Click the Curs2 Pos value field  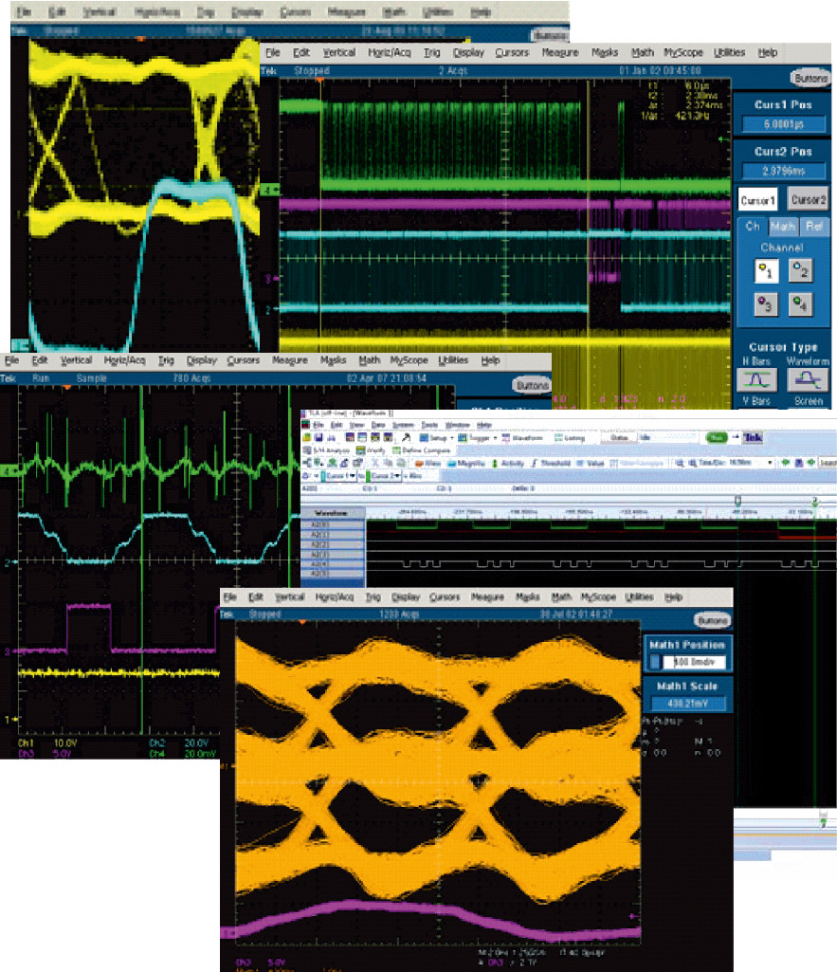784,171
